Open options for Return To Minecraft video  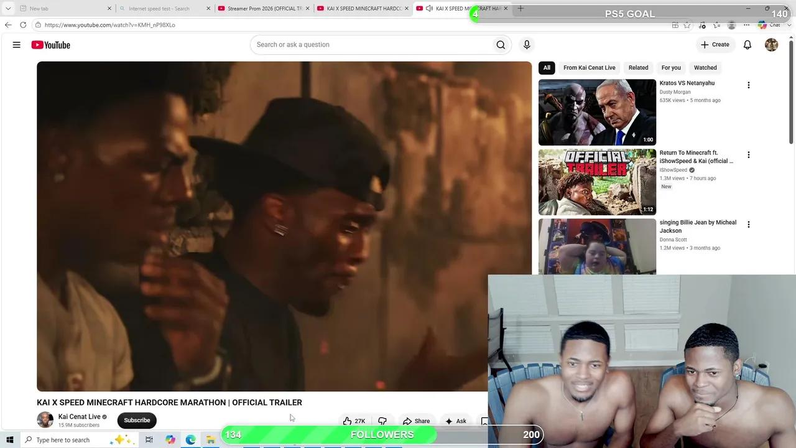click(748, 155)
